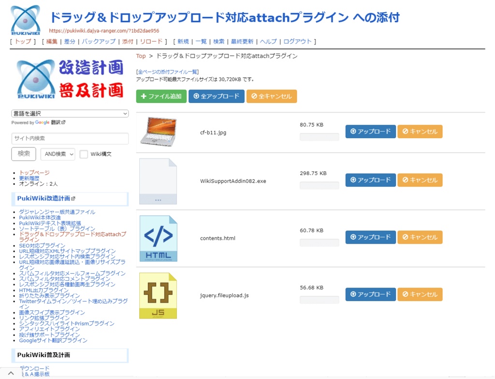Select the JS file icon for jquery.fileupload.js

click(158, 294)
